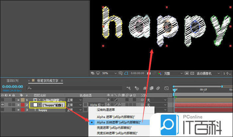Image resolution: width=233 pixels, height=137 pixels.
Task: Toggle the solo box on layer 2
Action: pos(10,105)
